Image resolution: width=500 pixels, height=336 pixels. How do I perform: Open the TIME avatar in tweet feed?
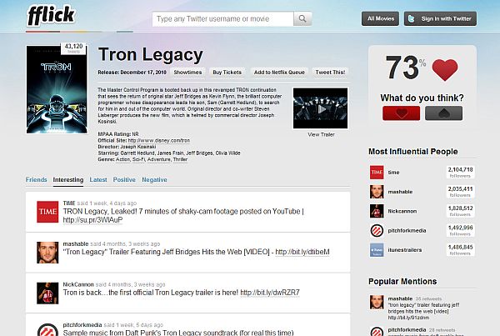click(47, 212)
